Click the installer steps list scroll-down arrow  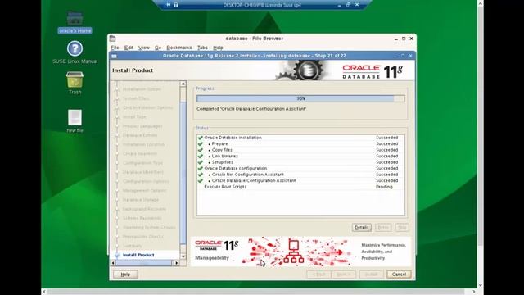click(183, 256)
